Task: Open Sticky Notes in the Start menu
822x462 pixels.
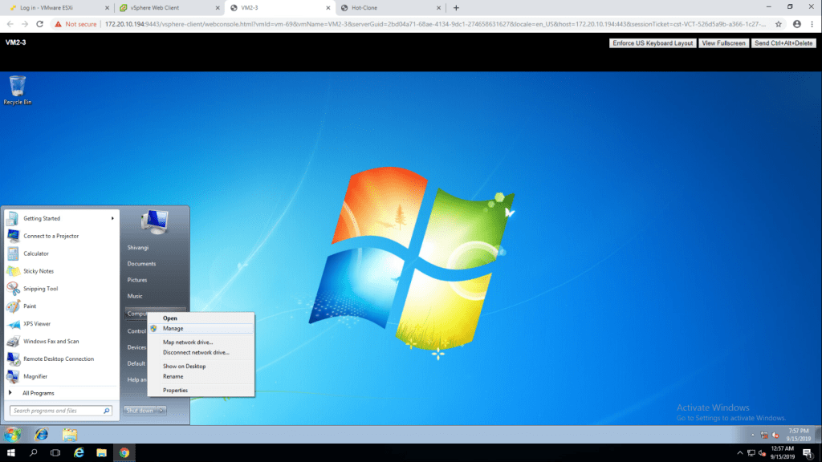Action: point(39,271)
